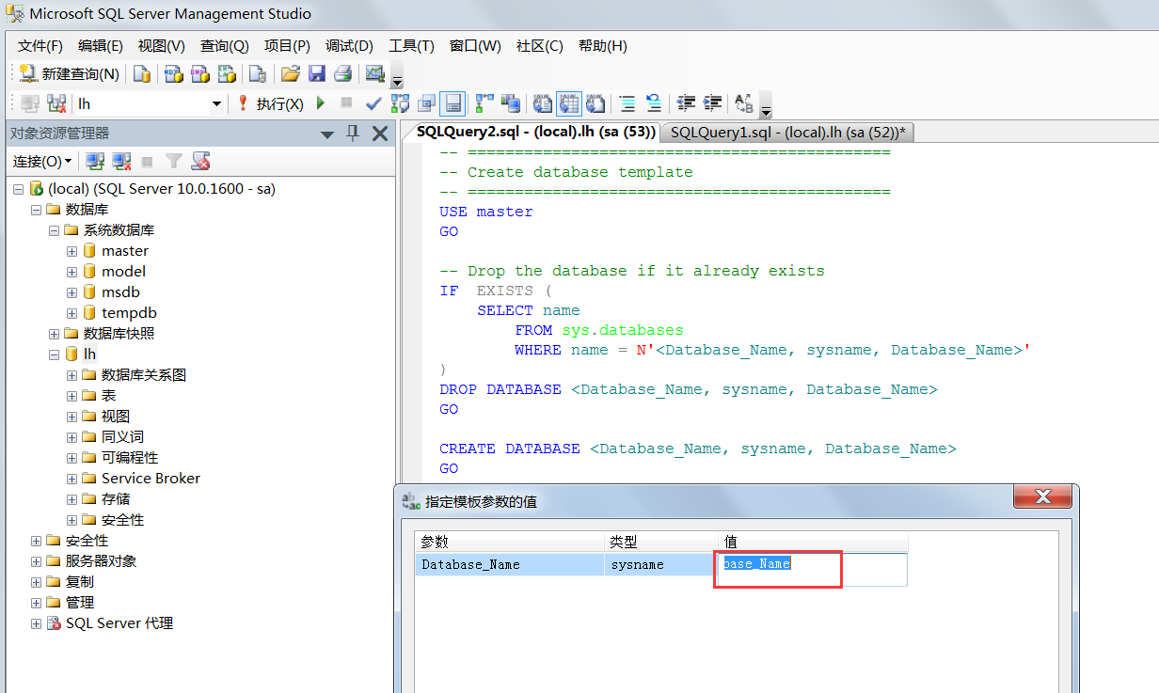Click the Object Explorer filter icon
The width and height of the screenshot is (1159, 693).
tap(174, 162)
